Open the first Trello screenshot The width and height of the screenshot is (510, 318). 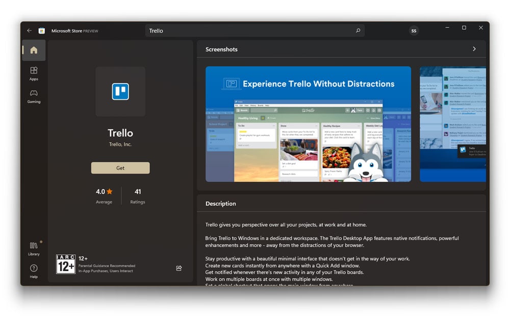tap(309, 124)
